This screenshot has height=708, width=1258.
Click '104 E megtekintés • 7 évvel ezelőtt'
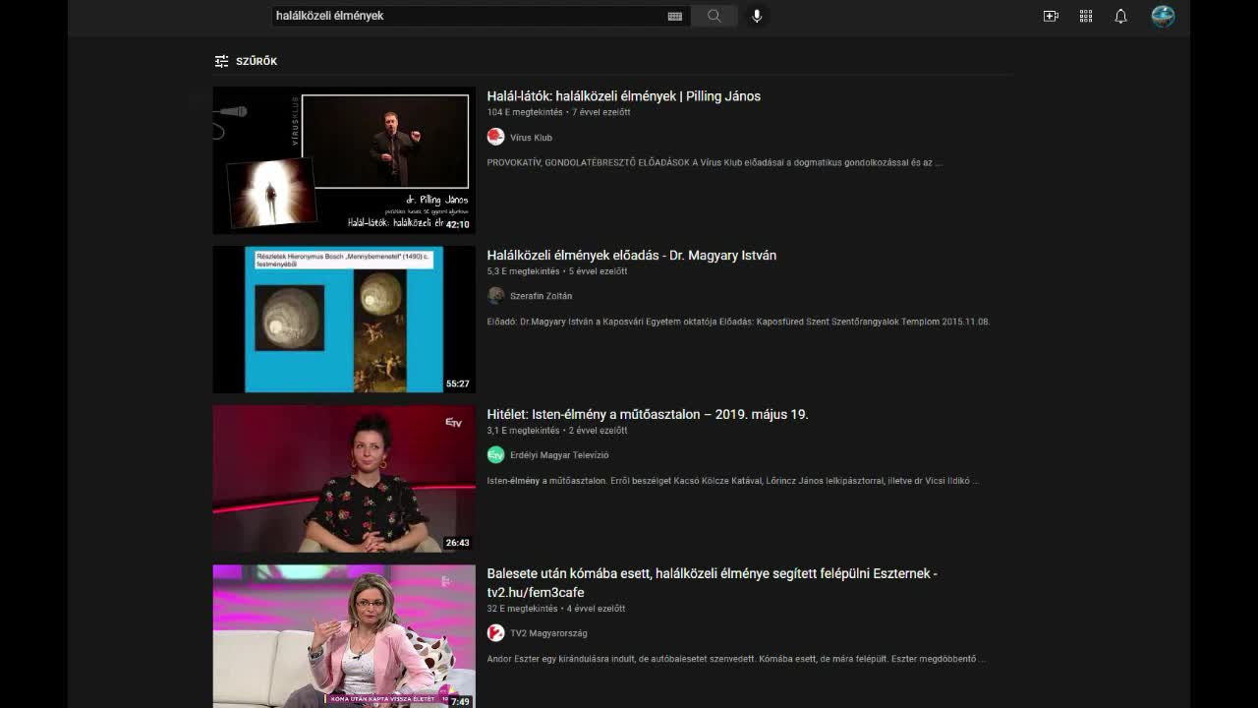tap(558, 112)
